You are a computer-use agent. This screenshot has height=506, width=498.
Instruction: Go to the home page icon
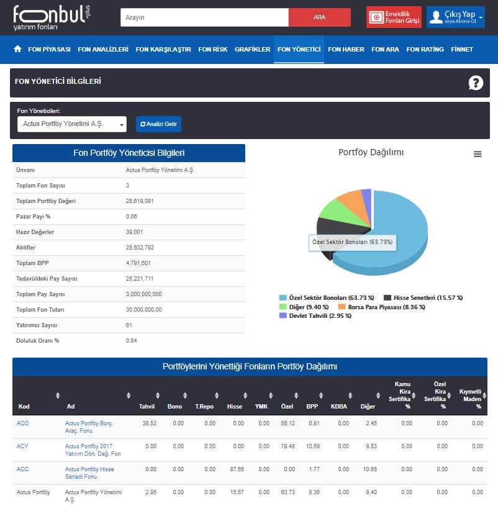point(18,49)
